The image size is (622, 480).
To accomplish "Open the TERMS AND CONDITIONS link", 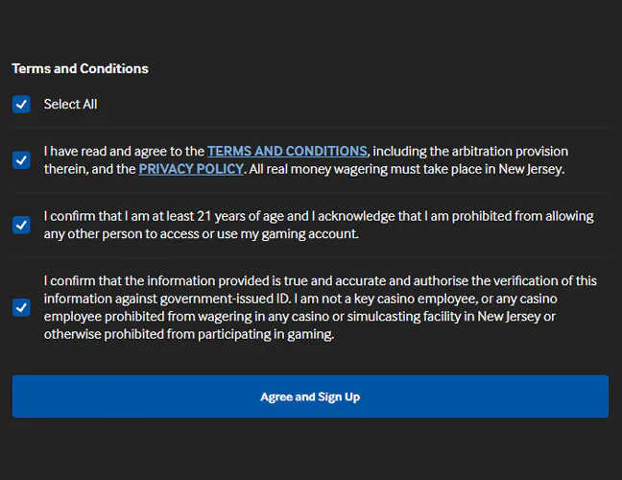I will pyautogui.click(x=287, y=152).
